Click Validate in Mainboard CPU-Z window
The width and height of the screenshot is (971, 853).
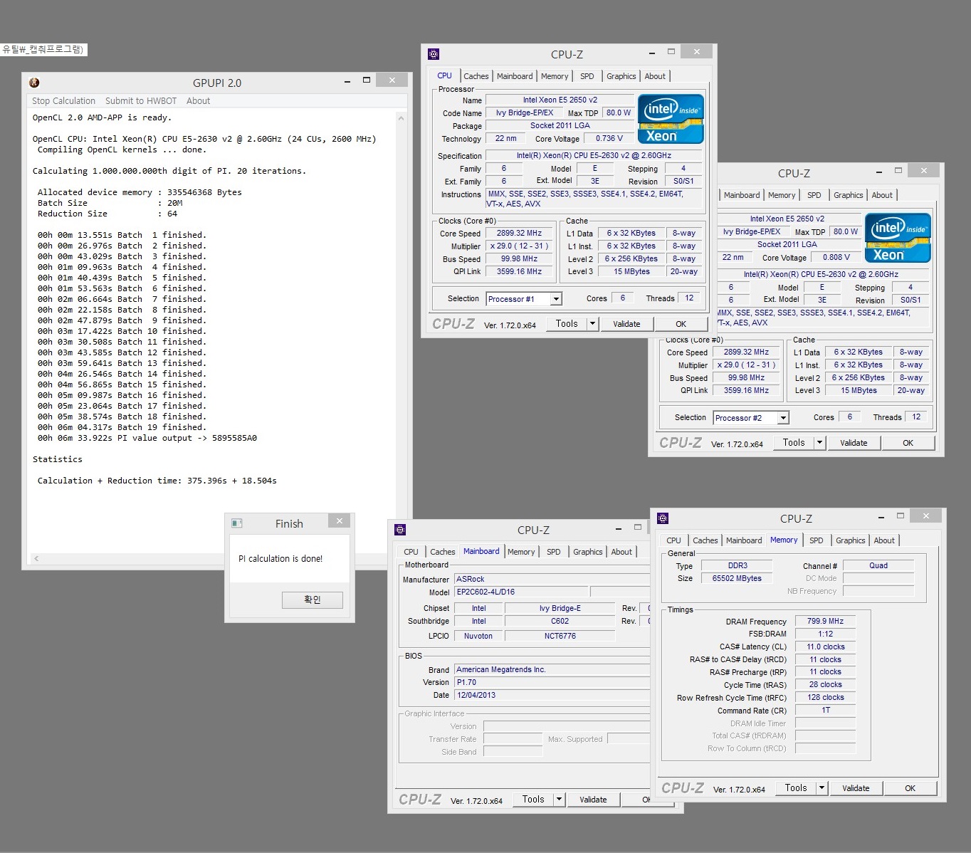[x=593, y=799]
